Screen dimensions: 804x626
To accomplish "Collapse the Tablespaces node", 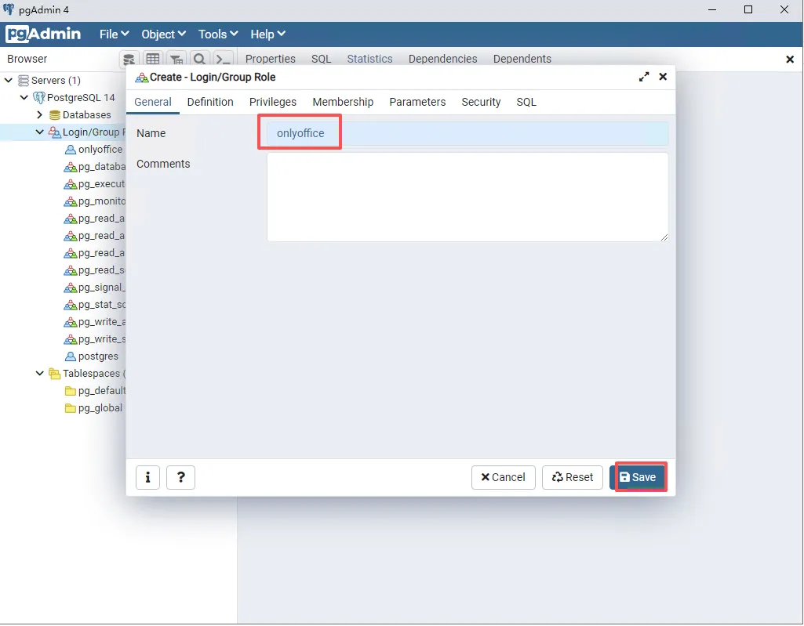I will (39, 374).
